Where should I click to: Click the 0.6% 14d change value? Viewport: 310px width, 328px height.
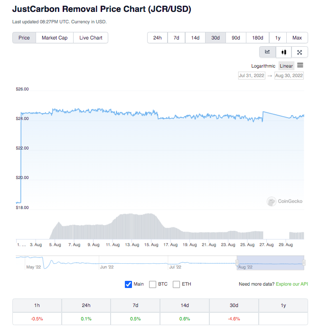[185, 319]
